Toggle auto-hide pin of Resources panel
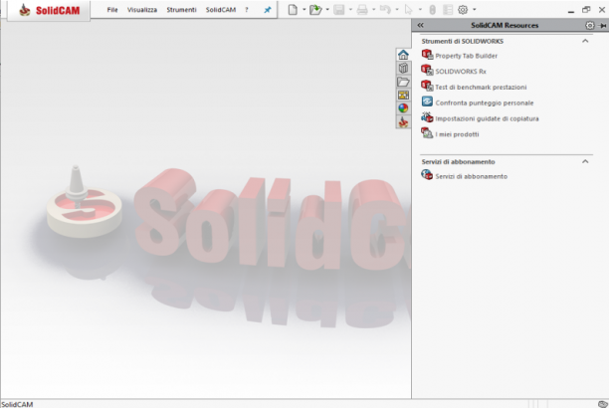This screenshot has height=408, width=609. click(602, 25)
